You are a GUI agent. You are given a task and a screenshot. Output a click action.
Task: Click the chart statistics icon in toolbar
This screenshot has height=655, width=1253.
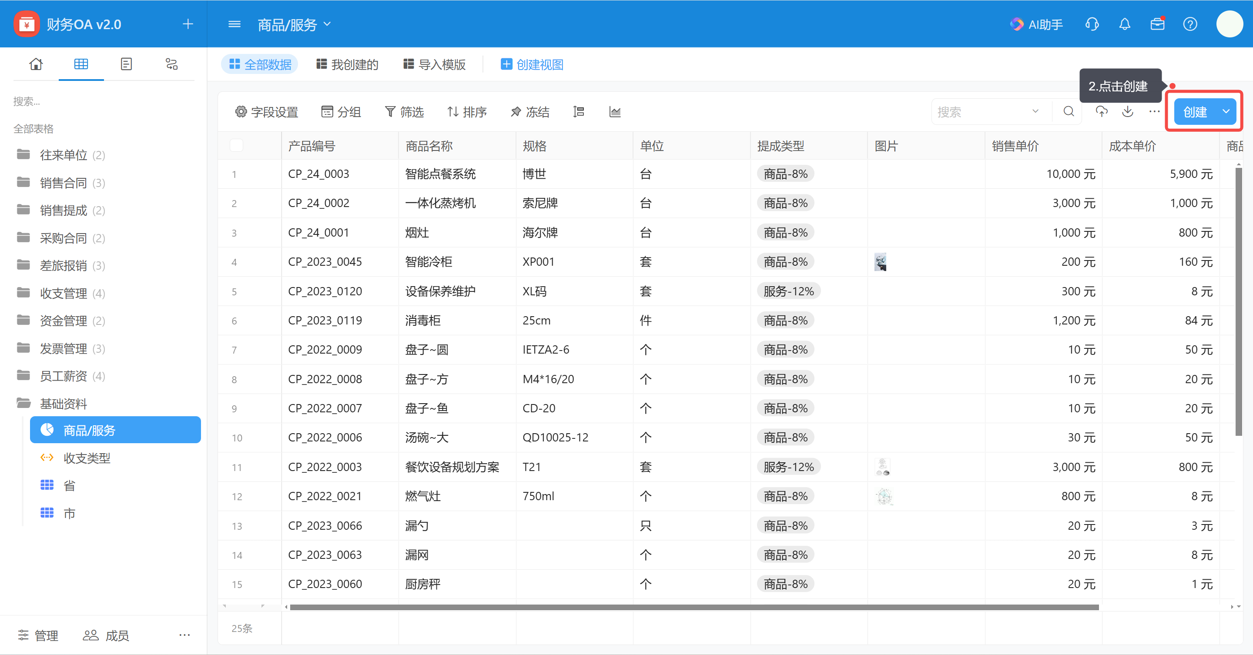615,112
